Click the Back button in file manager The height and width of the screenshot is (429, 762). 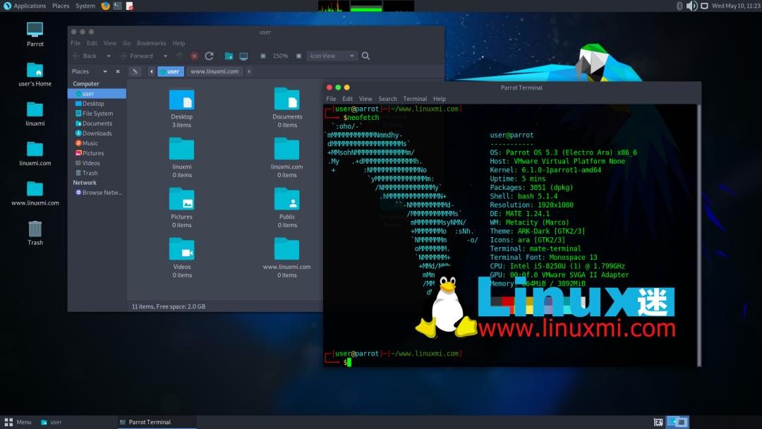click(85, 56)
